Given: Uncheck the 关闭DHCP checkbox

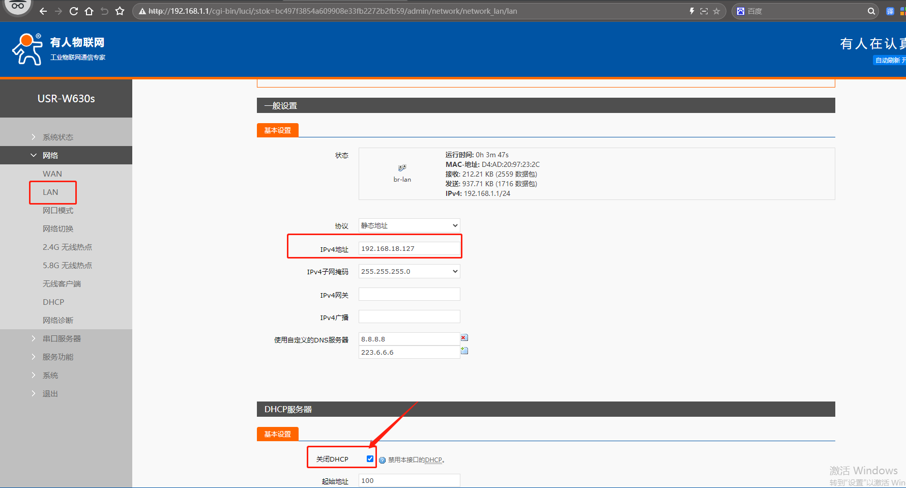Looking at the screenshot, I should (370, 458).
